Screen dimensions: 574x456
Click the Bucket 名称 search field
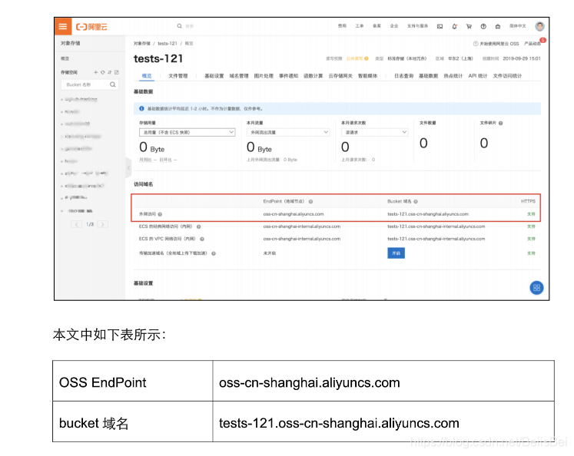pos(89,84)
